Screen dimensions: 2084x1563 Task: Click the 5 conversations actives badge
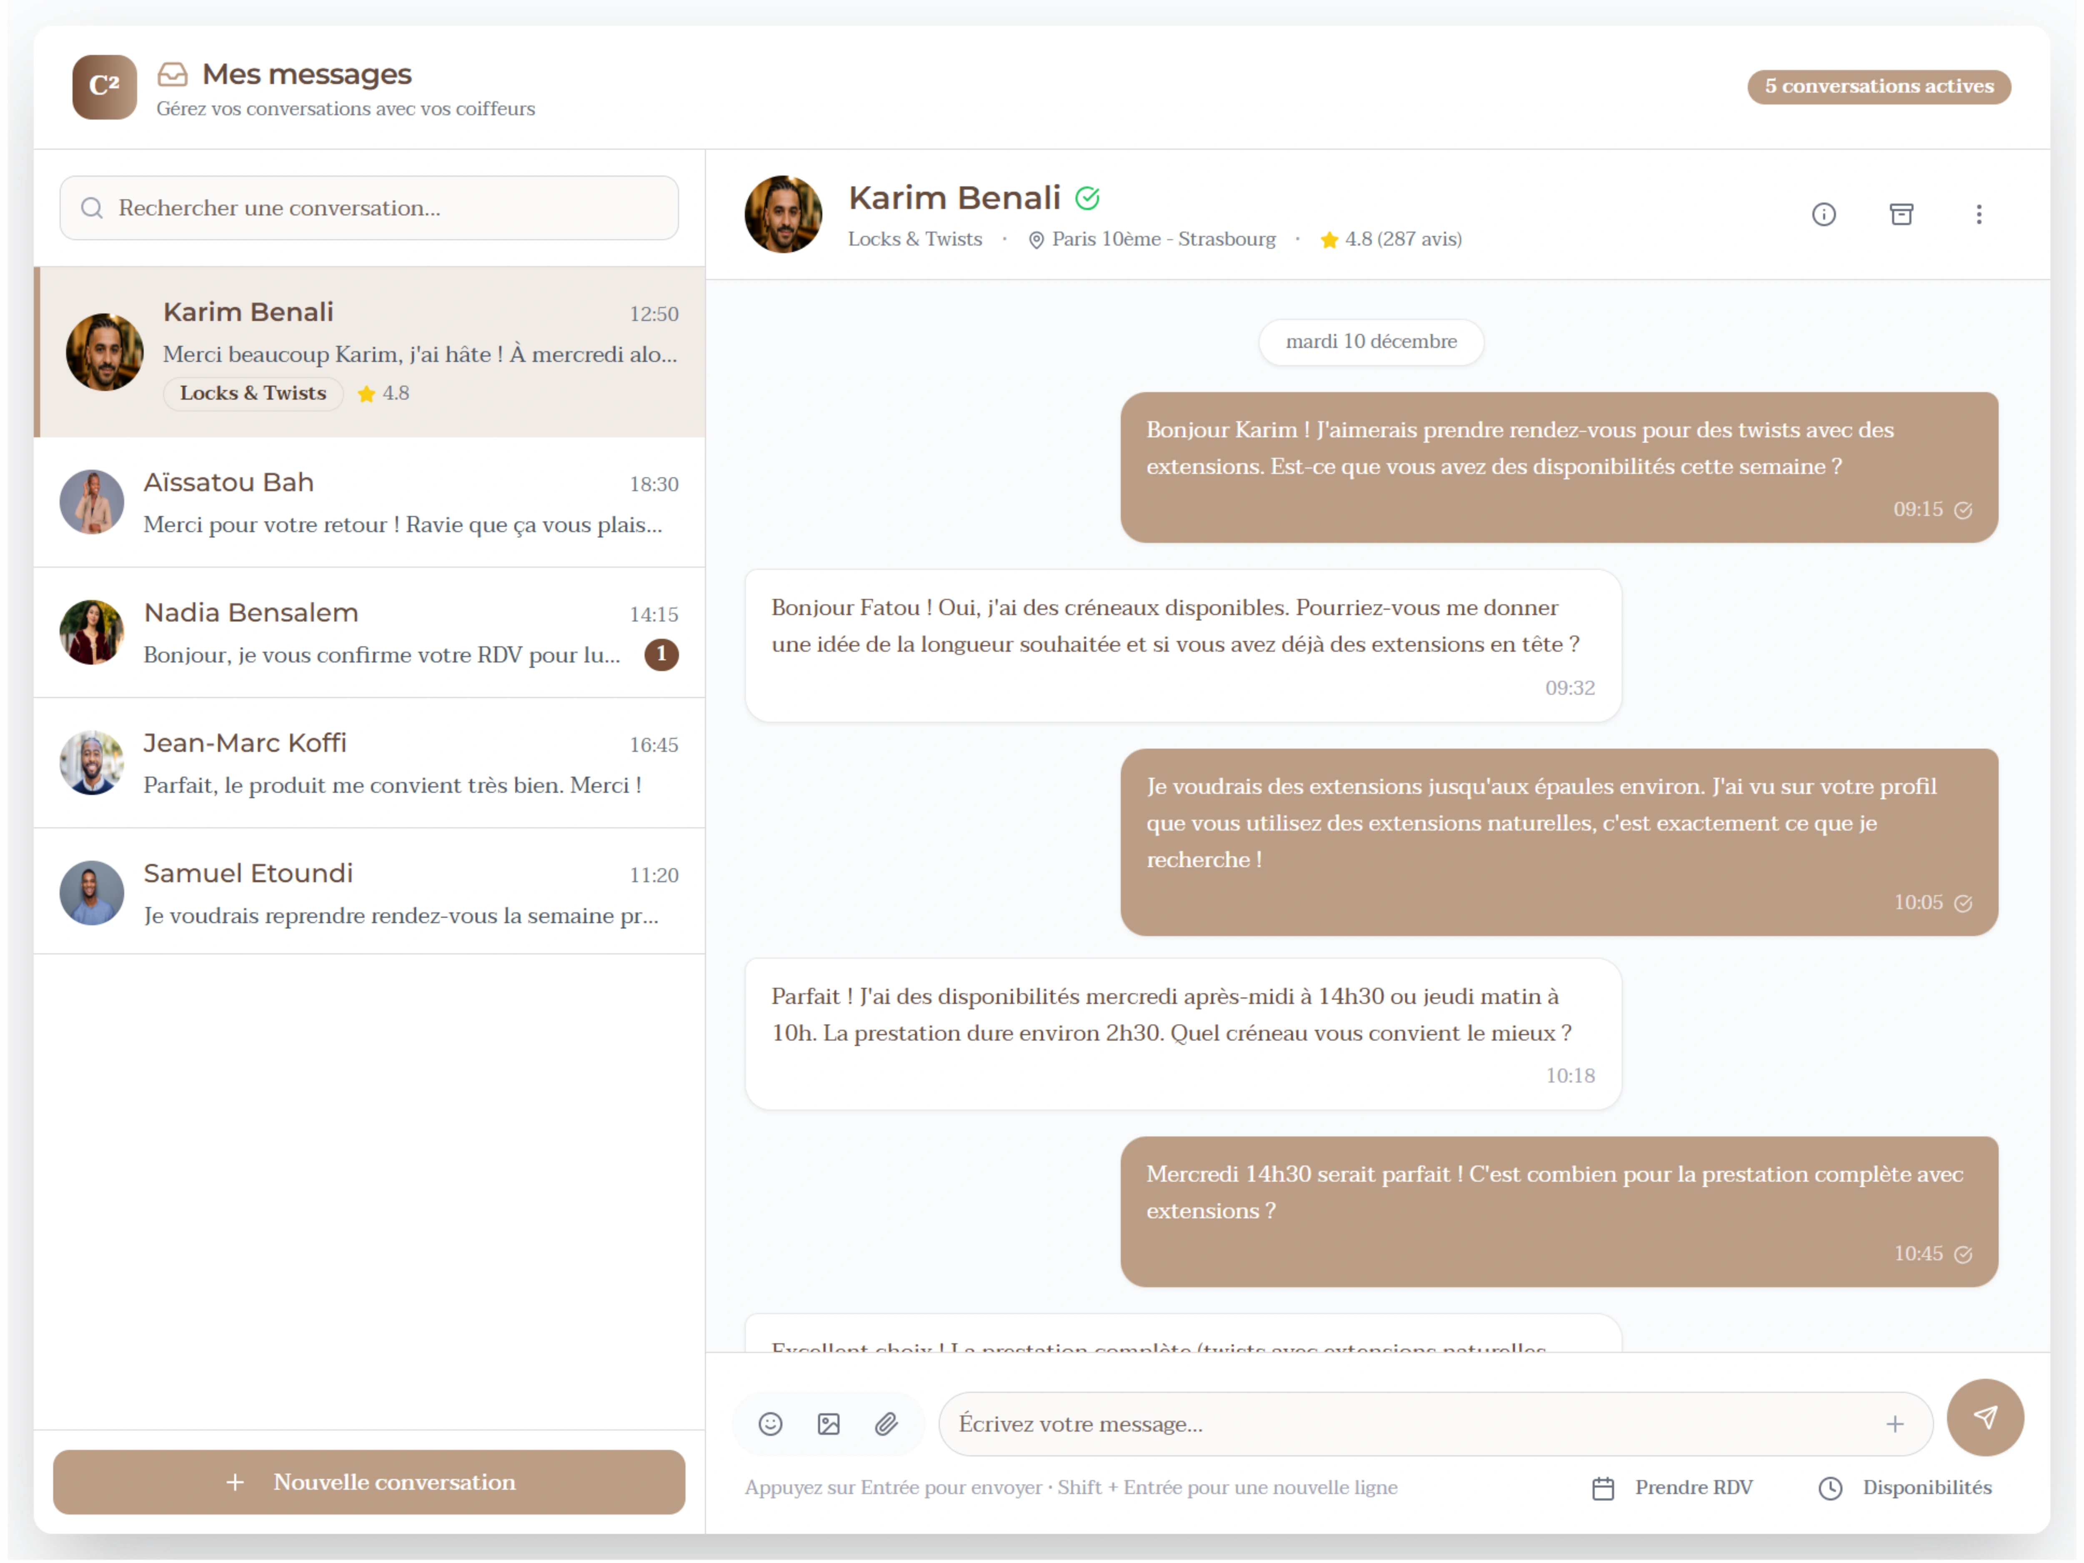pyautogui.click(x=1879, y=87)
